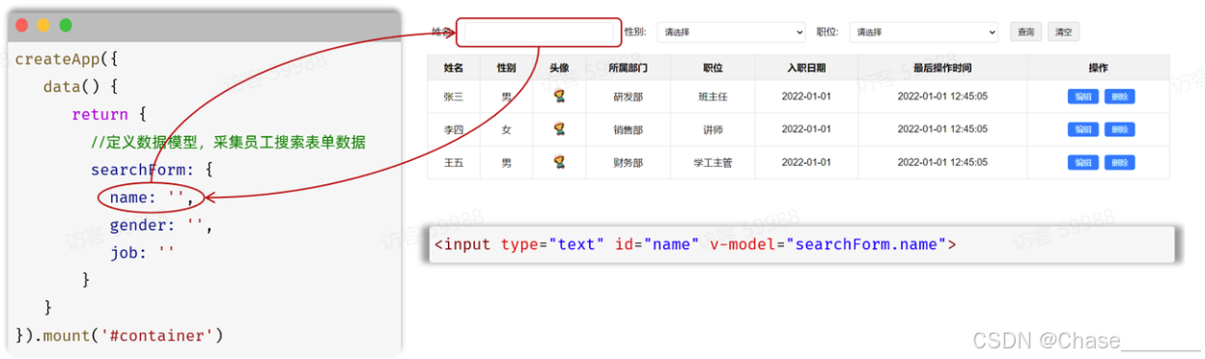The width and height of the screenshot is (1205, 359).
Task: Click the green comment line in code
Action: coord(228,142)
